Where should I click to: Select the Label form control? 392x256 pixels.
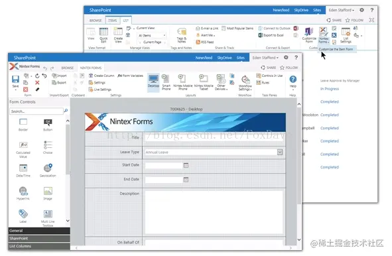23,216
